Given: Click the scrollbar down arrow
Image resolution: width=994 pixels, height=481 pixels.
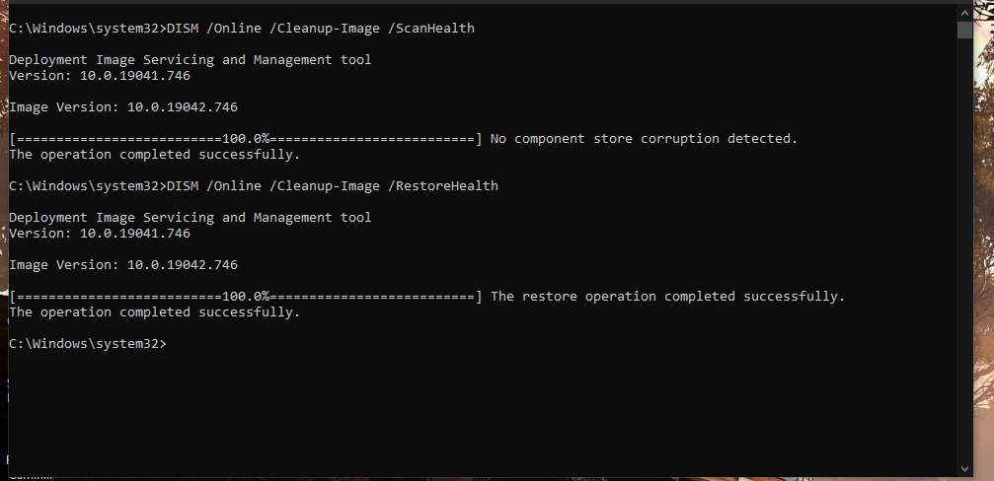Looking at the screenshot, I should 964,467.
